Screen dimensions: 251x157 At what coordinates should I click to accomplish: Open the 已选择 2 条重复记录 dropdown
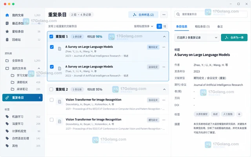point(197,38)
